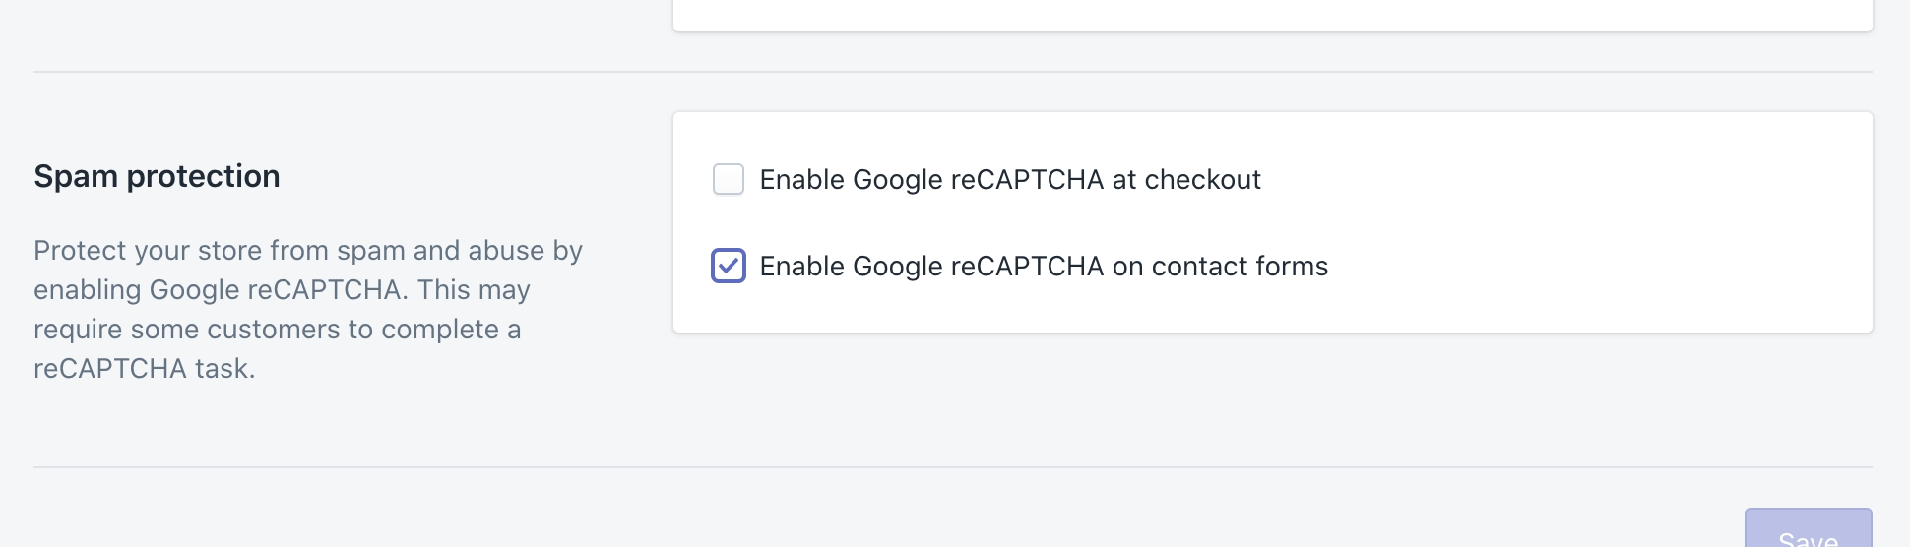Click the "Enable Google reCAPTCHA on contact forms" label
This screenshot has height=547, width=1910.
pyautogui.click(x=1044, y=266)
